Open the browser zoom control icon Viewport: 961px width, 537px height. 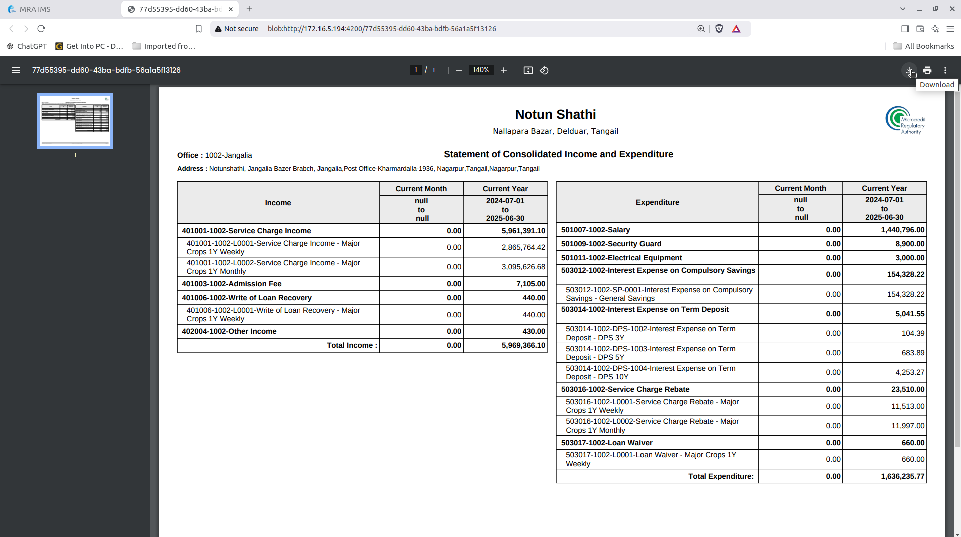(701, 29)
